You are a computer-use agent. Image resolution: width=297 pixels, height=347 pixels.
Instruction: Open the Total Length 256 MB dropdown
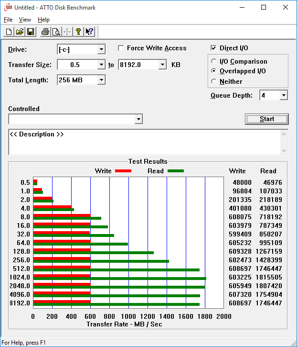[x=101, y=80]
